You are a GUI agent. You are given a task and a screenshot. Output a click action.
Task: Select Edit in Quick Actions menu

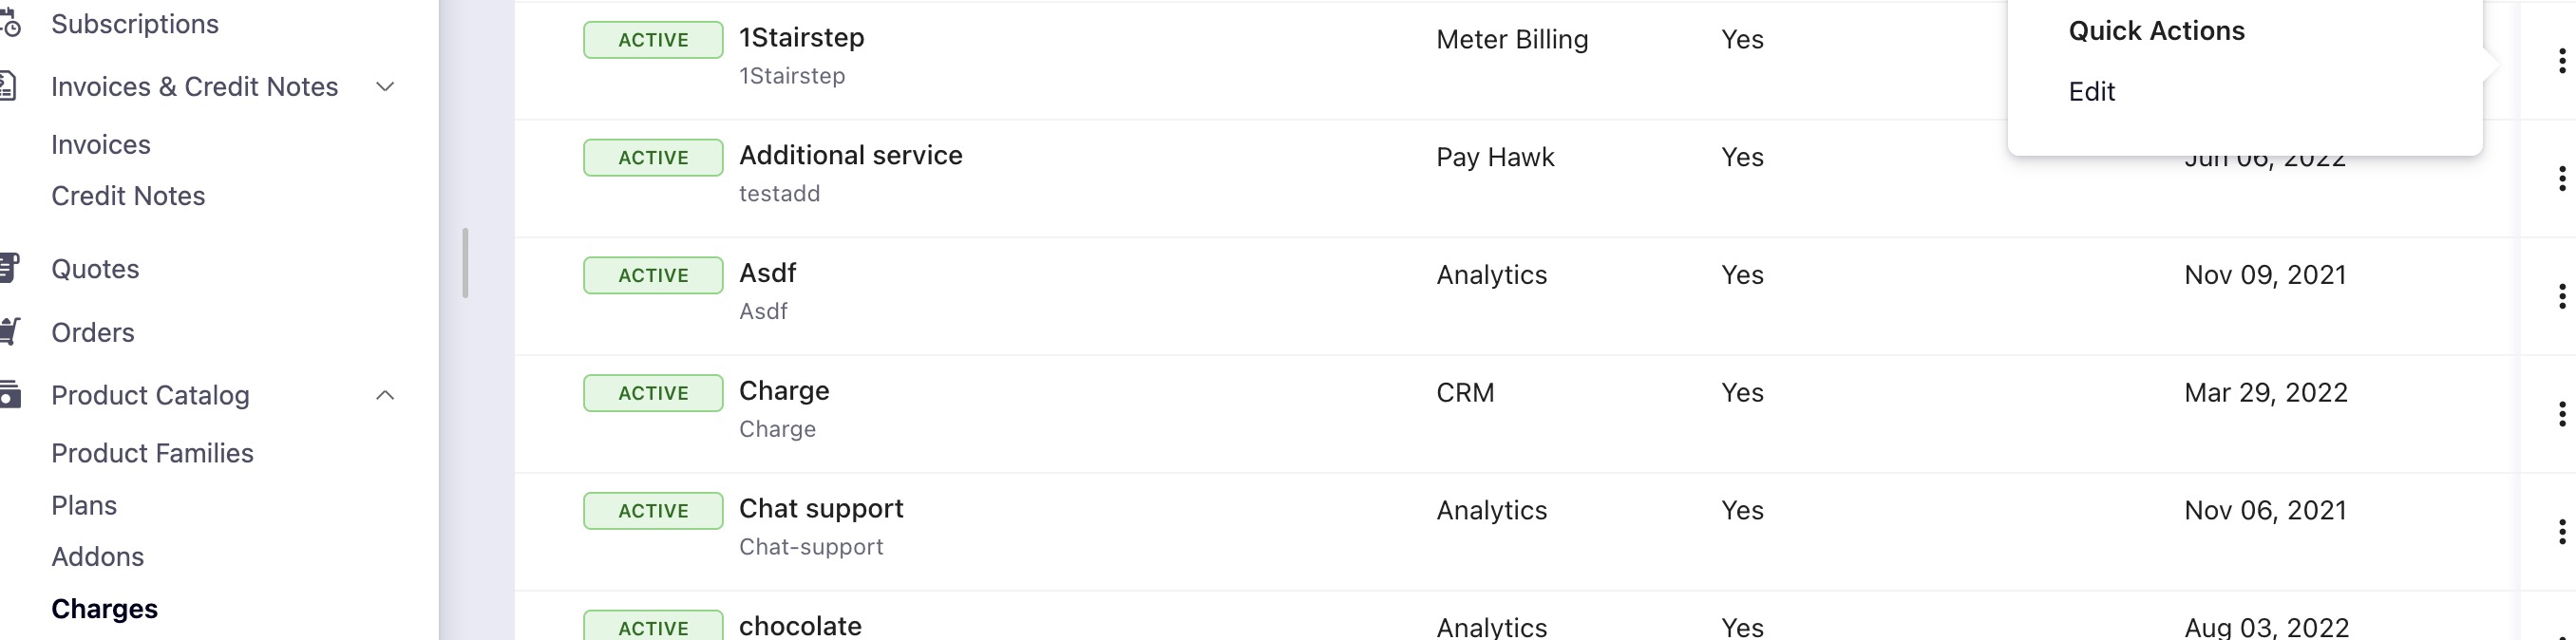tap(2091, 92)
